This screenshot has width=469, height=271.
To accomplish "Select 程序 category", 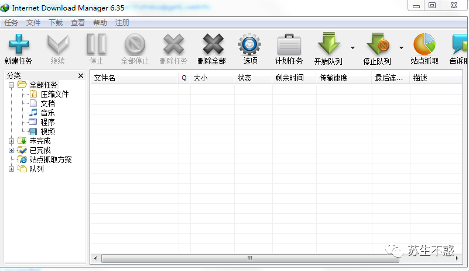I will pos(48,122).
